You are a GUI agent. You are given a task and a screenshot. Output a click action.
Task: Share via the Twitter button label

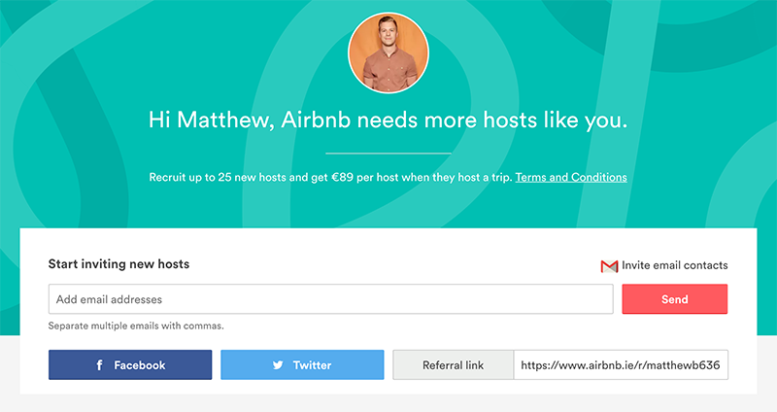tap(312, 365)
